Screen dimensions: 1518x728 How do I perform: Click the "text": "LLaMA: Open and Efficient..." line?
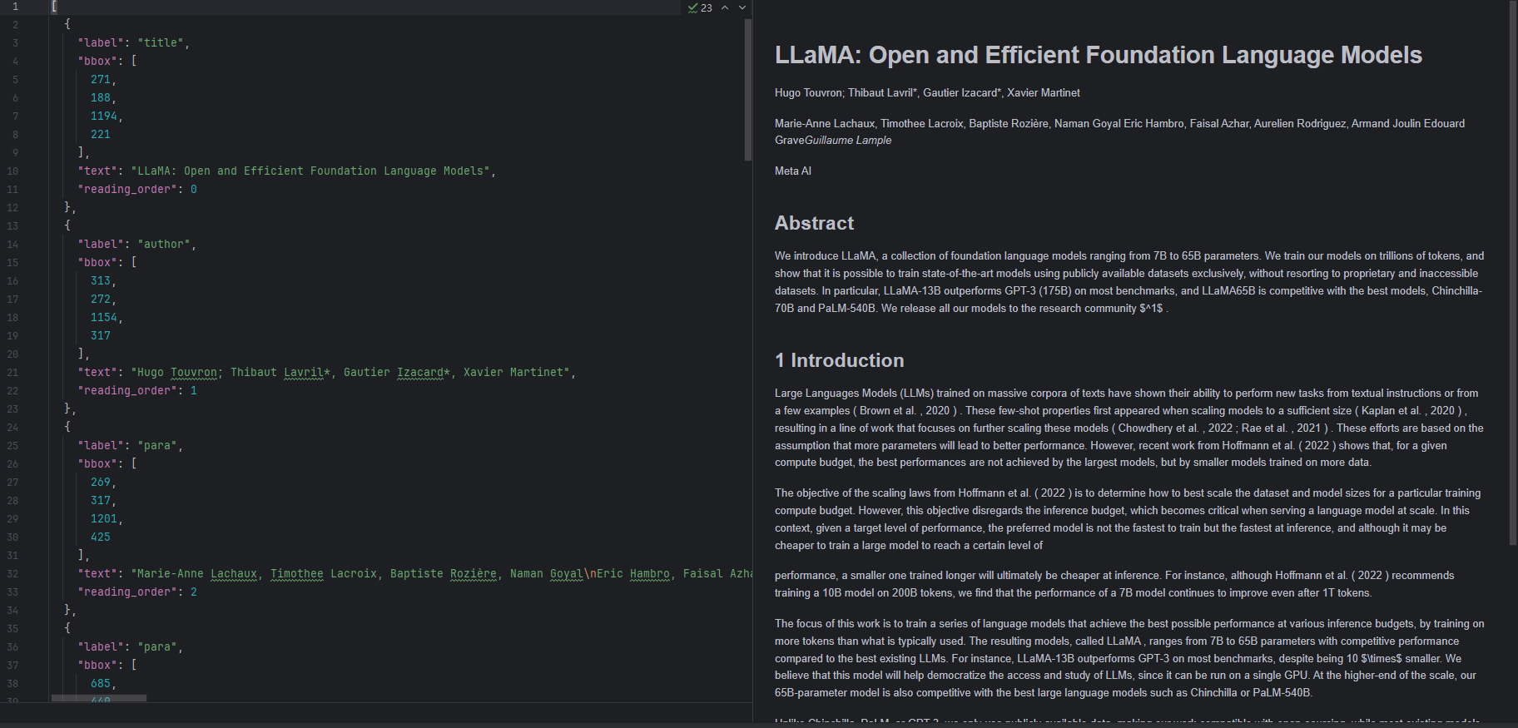tap(287, 171)
